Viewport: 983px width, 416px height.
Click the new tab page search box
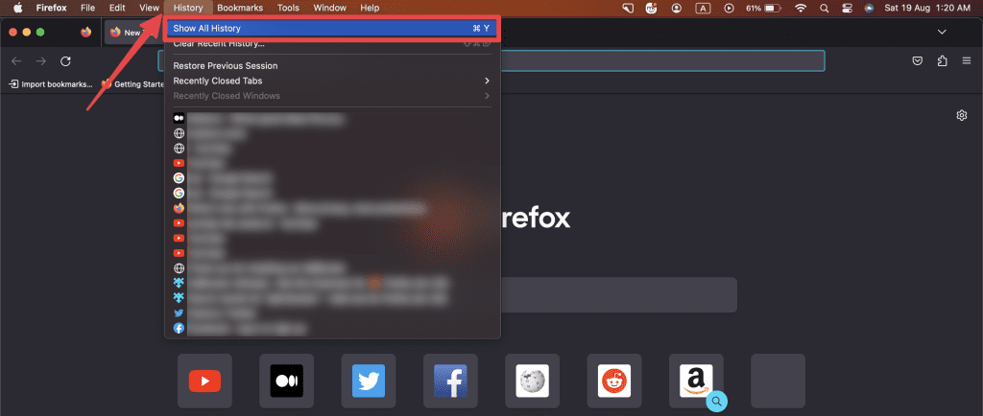coord(617,294)
